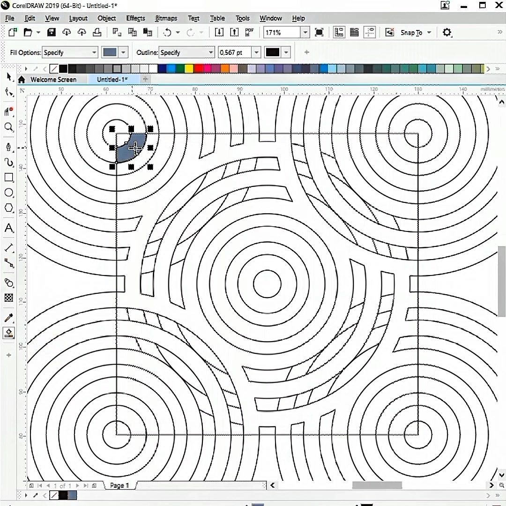Open the Layout menu

[78, 18]
